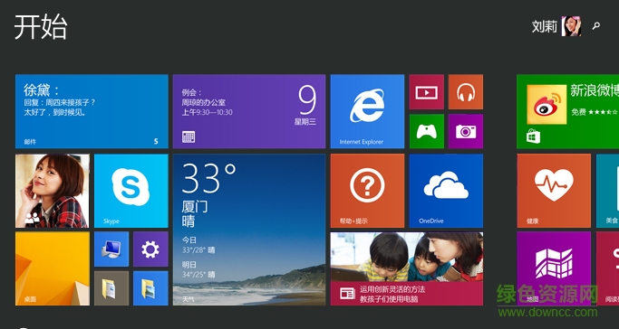The width and height of the screenshot is (619, 329).
Task: Open the 健康 health tile
Action: [554, 191]
